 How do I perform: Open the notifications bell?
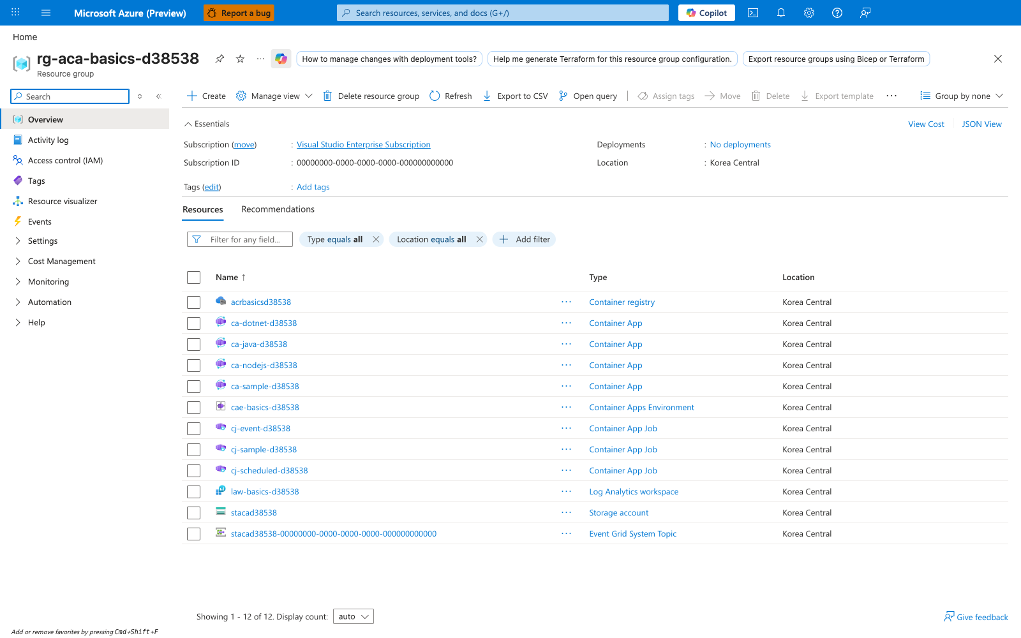(x=781, y=13)
